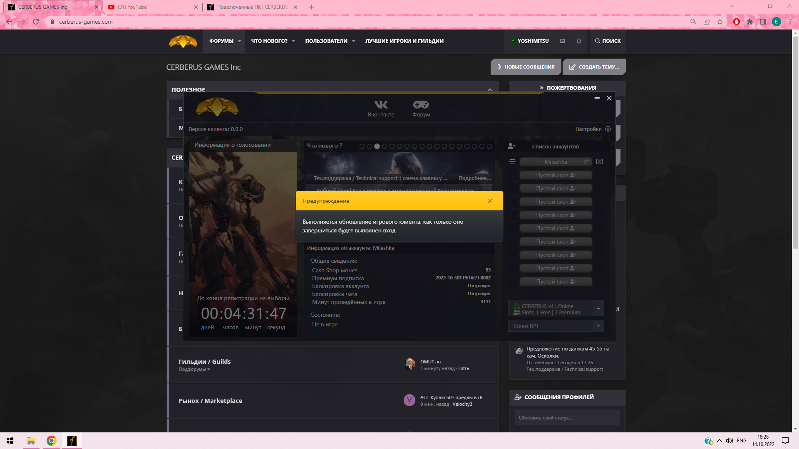The height and width of the screenshot is (449, 799).
Task: Open forum alerts bell icon
Action: [579, 41]
